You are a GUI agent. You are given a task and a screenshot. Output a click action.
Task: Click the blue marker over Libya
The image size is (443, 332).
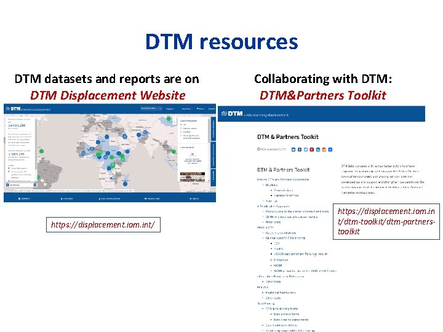pos(107,136)
